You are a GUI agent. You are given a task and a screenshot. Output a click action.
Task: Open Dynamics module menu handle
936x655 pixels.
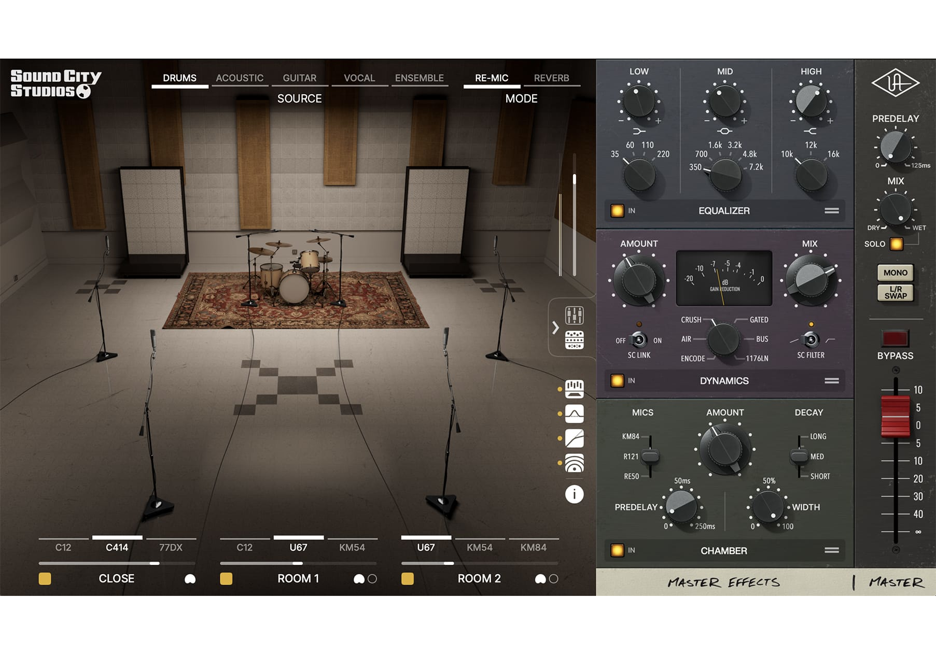tap(832, 381)
